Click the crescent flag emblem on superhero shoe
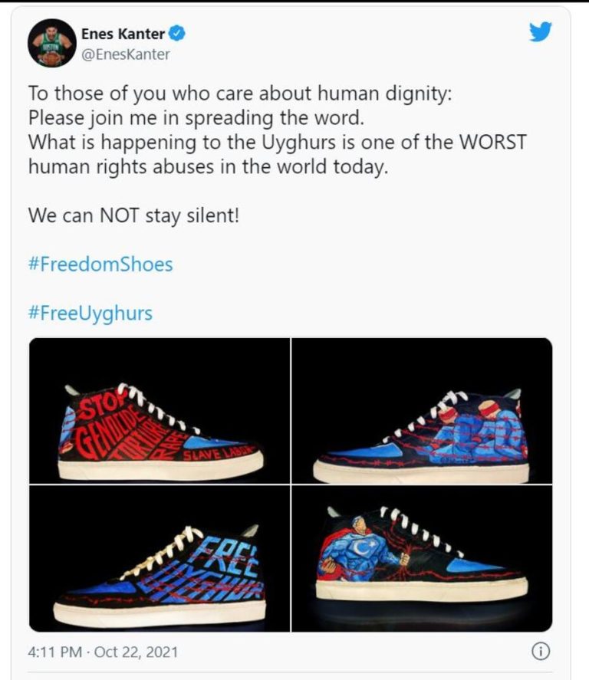The image size is (589, 680). pos(362,548)
